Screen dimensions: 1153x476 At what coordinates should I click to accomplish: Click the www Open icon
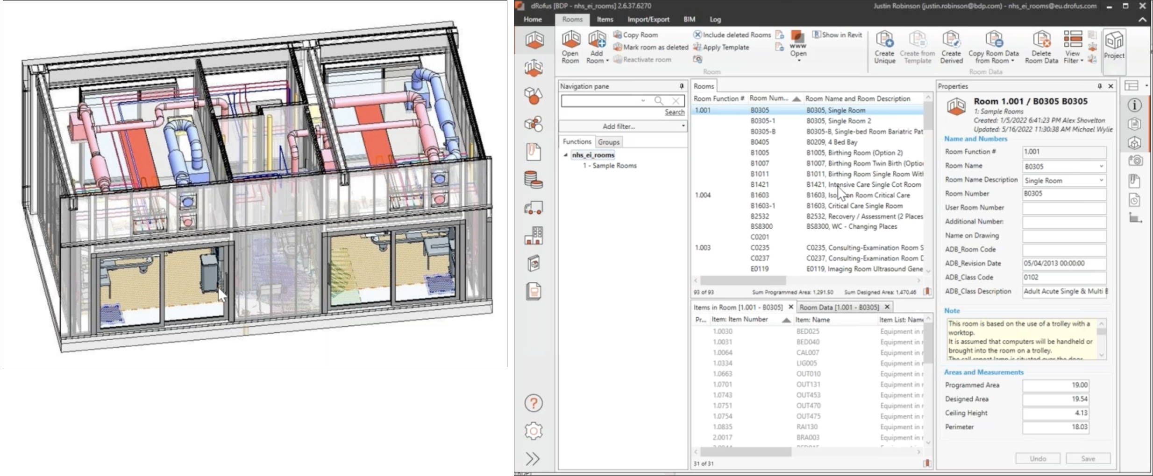click(x=798, y=45)
